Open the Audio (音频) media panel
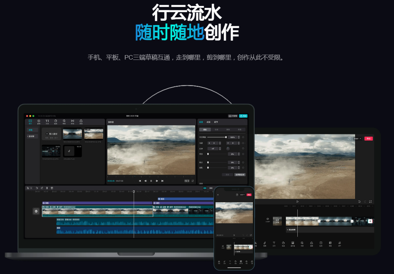 tap(39, 122)
